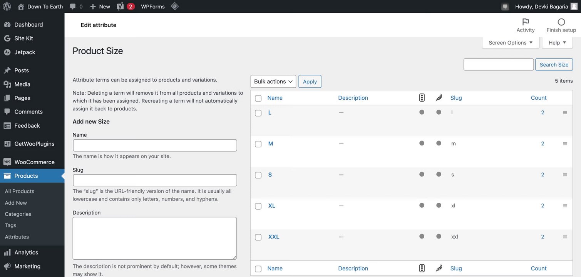Click the Finish setup circle icon

tap(561, 22)
